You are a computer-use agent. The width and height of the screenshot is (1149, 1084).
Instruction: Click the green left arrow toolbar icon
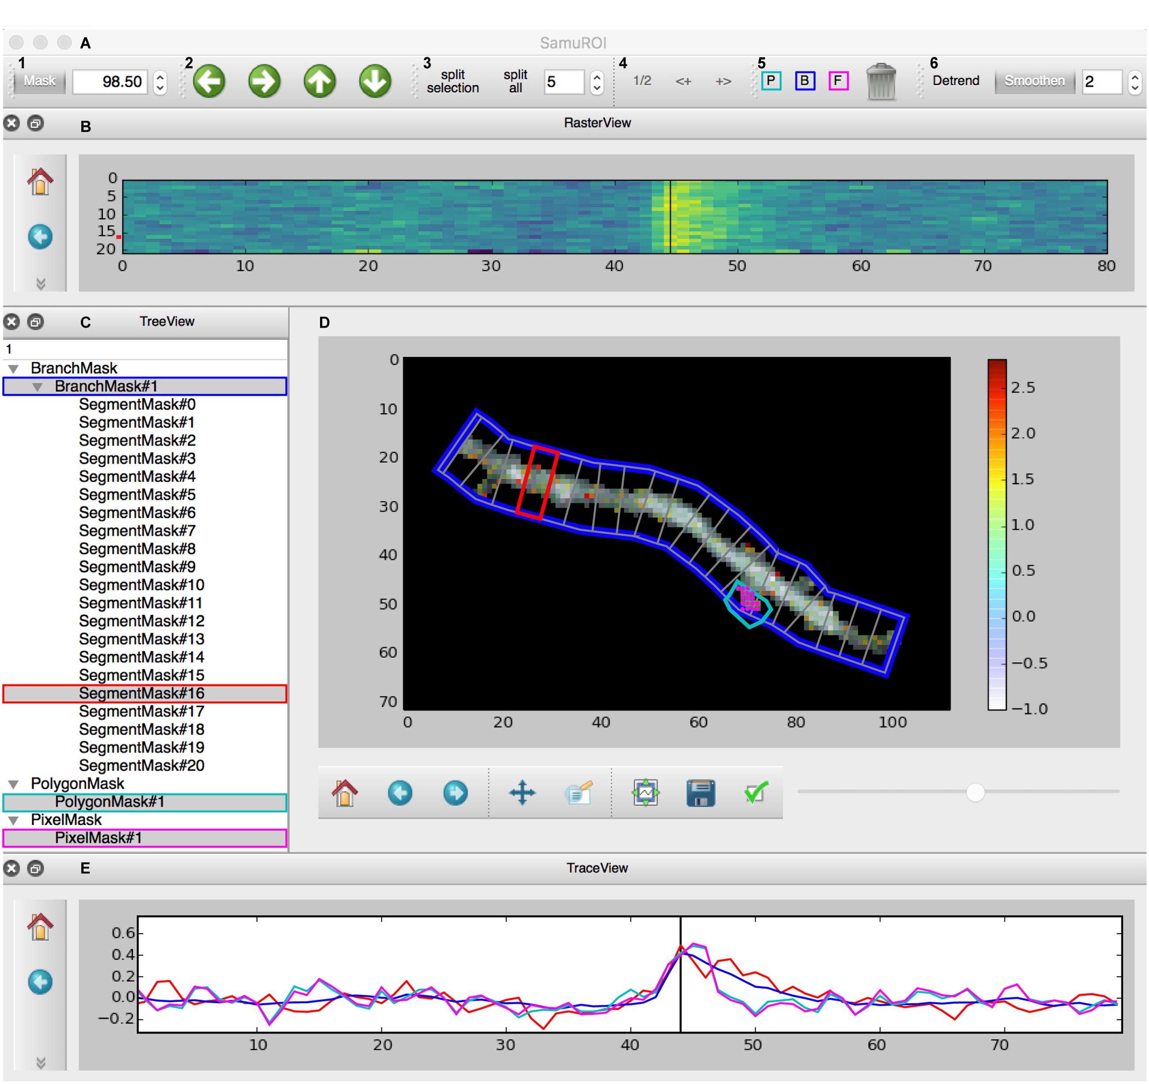coord(209,81)
